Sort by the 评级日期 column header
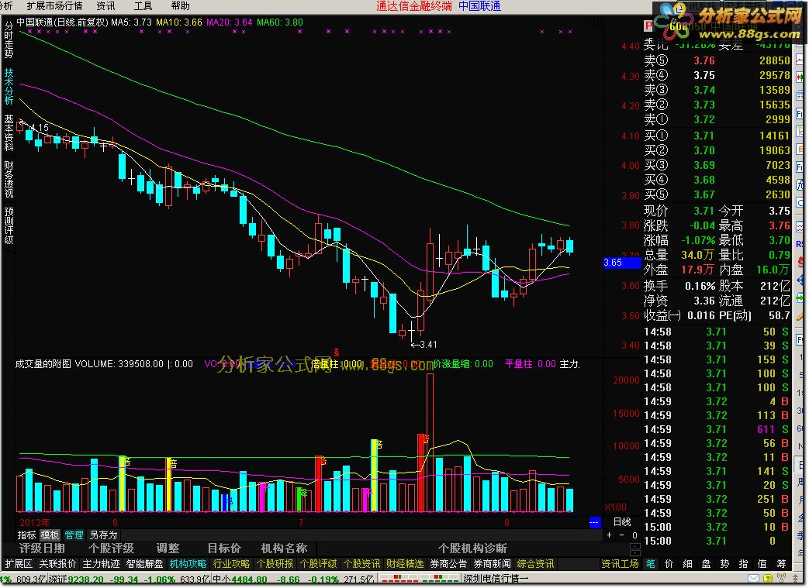 click(42, 548)
